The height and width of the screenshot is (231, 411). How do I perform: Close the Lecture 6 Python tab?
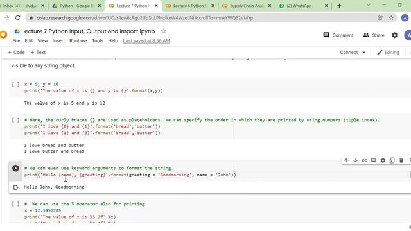(x=213, y=6)
